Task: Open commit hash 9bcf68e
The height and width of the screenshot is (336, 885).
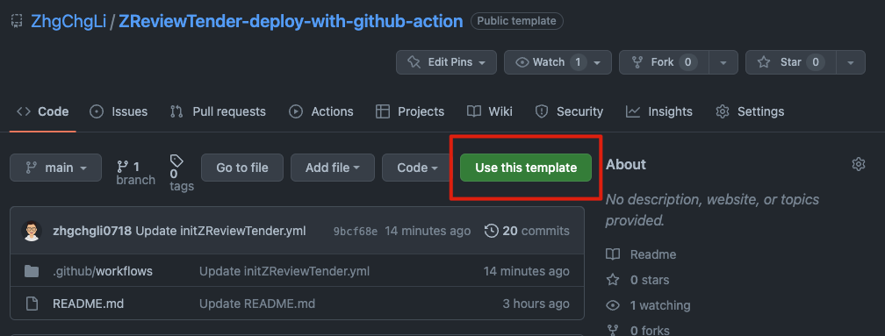Action: point(356,231)
